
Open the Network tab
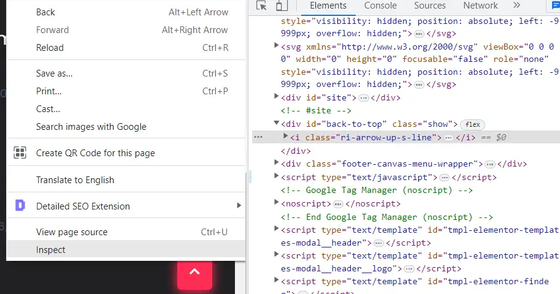[x=480, y=6]
